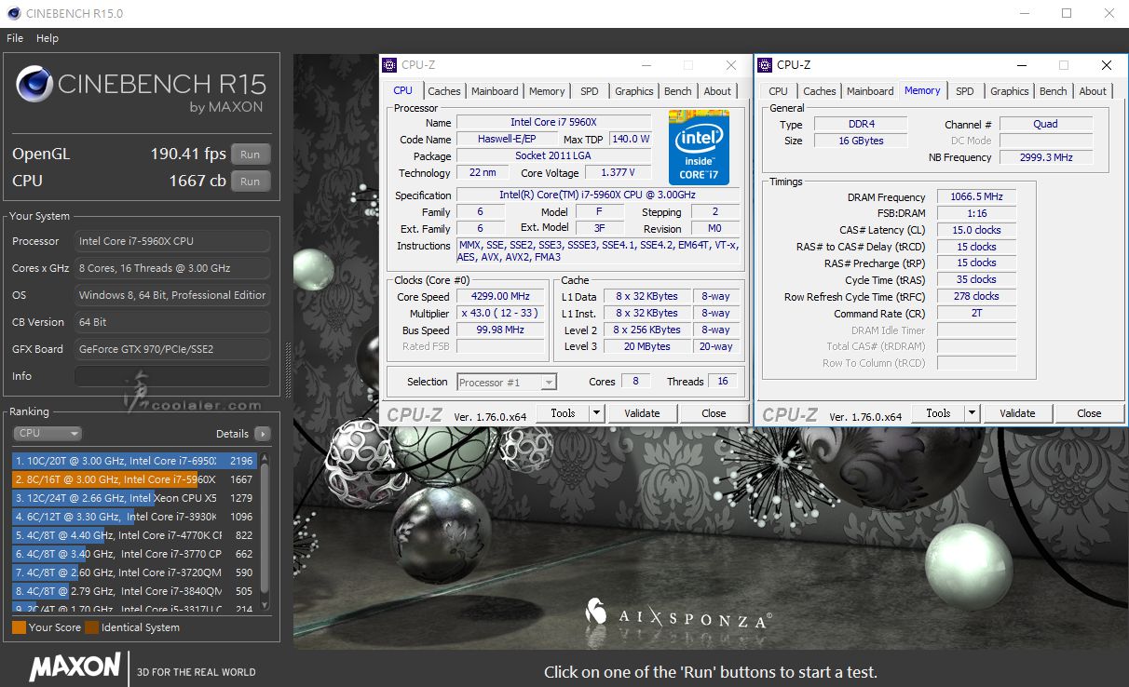
Task: Switch to the Graphics tab in Memory CPU-Z window
Action: click(1010, 91)
